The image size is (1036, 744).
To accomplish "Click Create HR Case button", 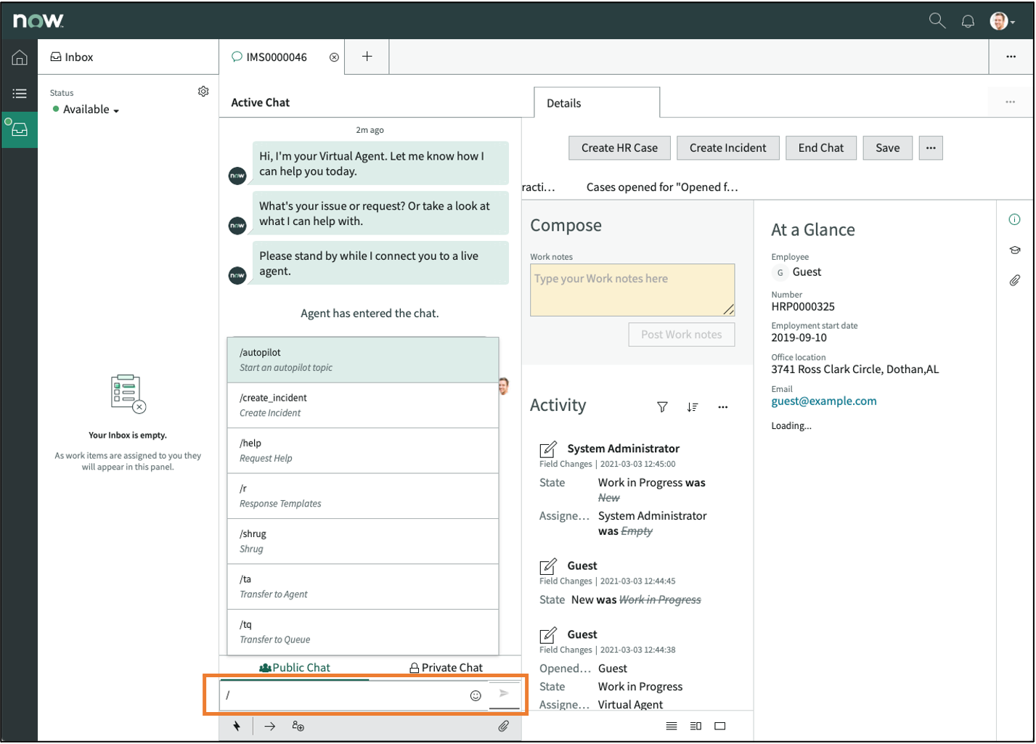I will point(619,148).
